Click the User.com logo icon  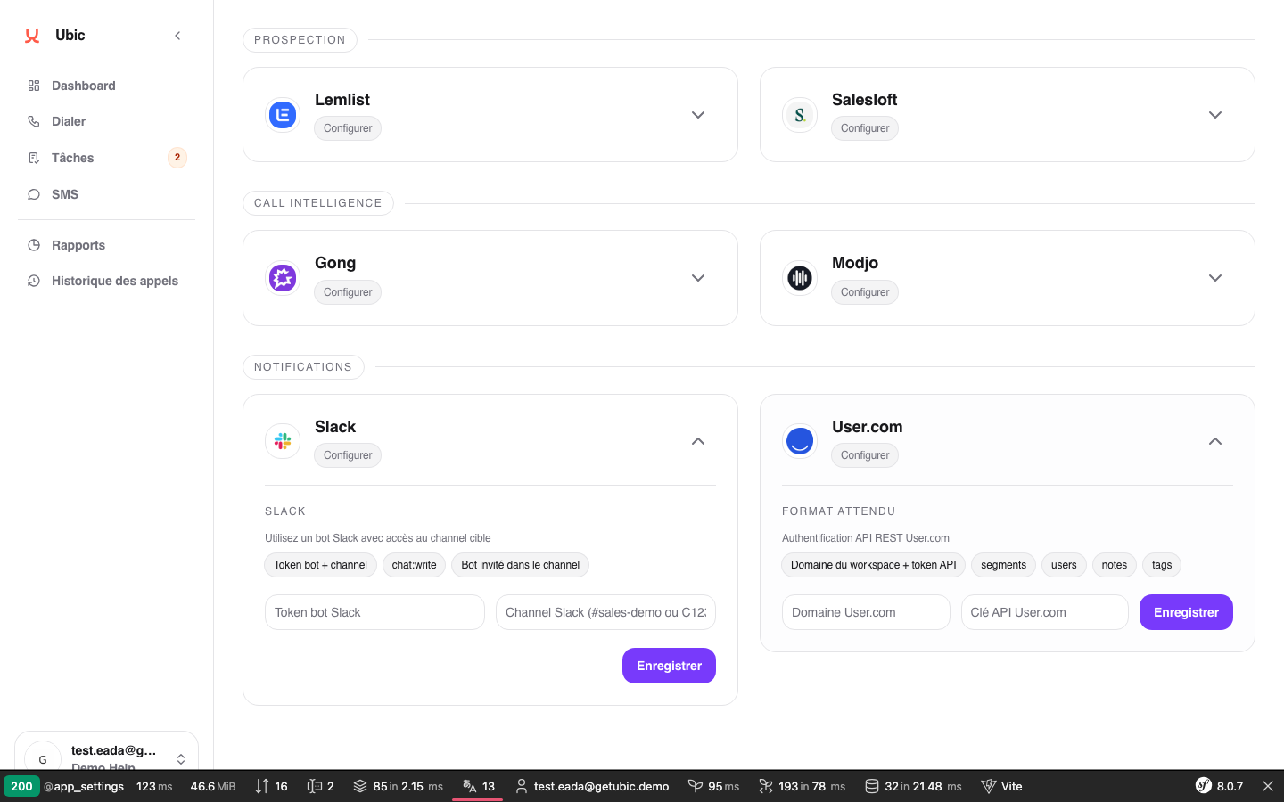click(x=800, y=441)
